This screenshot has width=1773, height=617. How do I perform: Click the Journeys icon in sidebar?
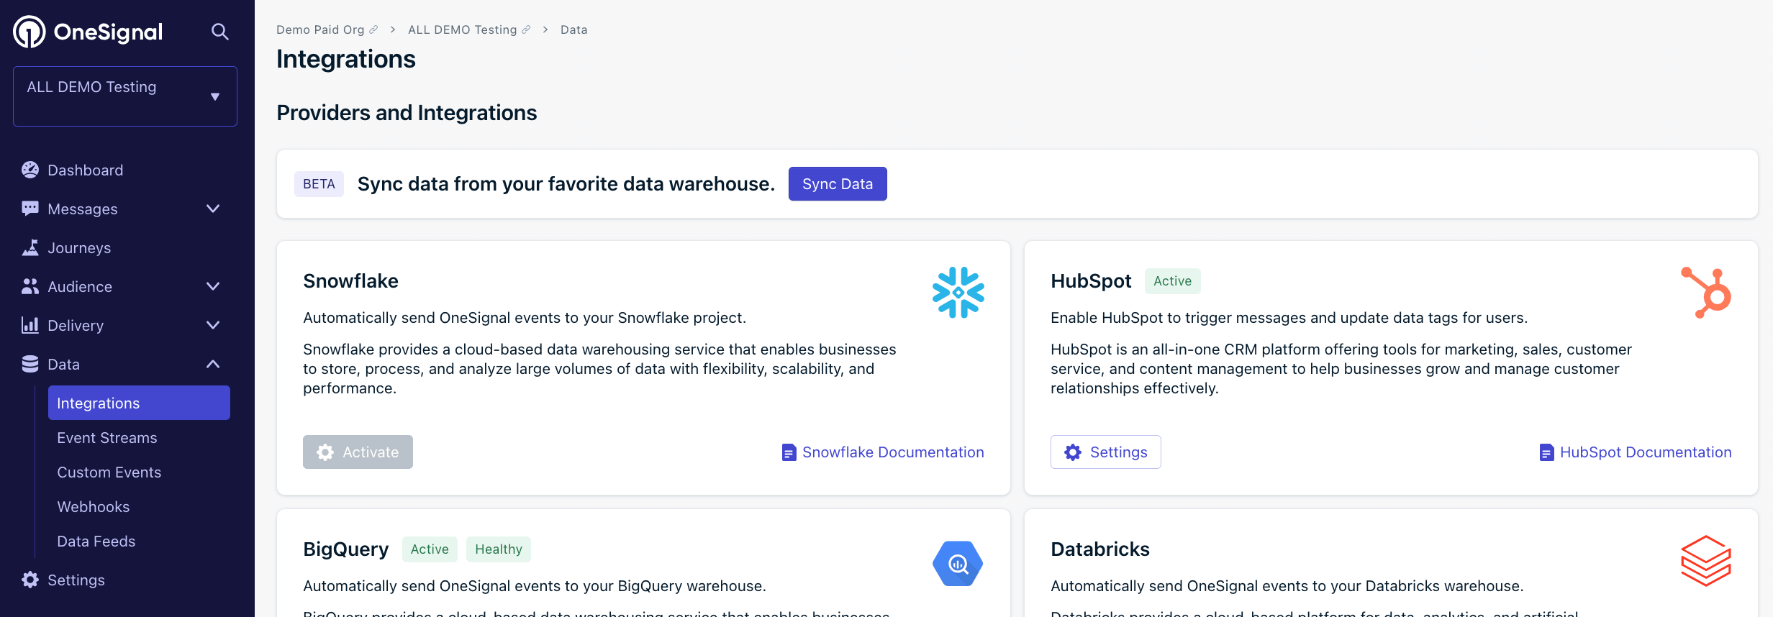30,247
